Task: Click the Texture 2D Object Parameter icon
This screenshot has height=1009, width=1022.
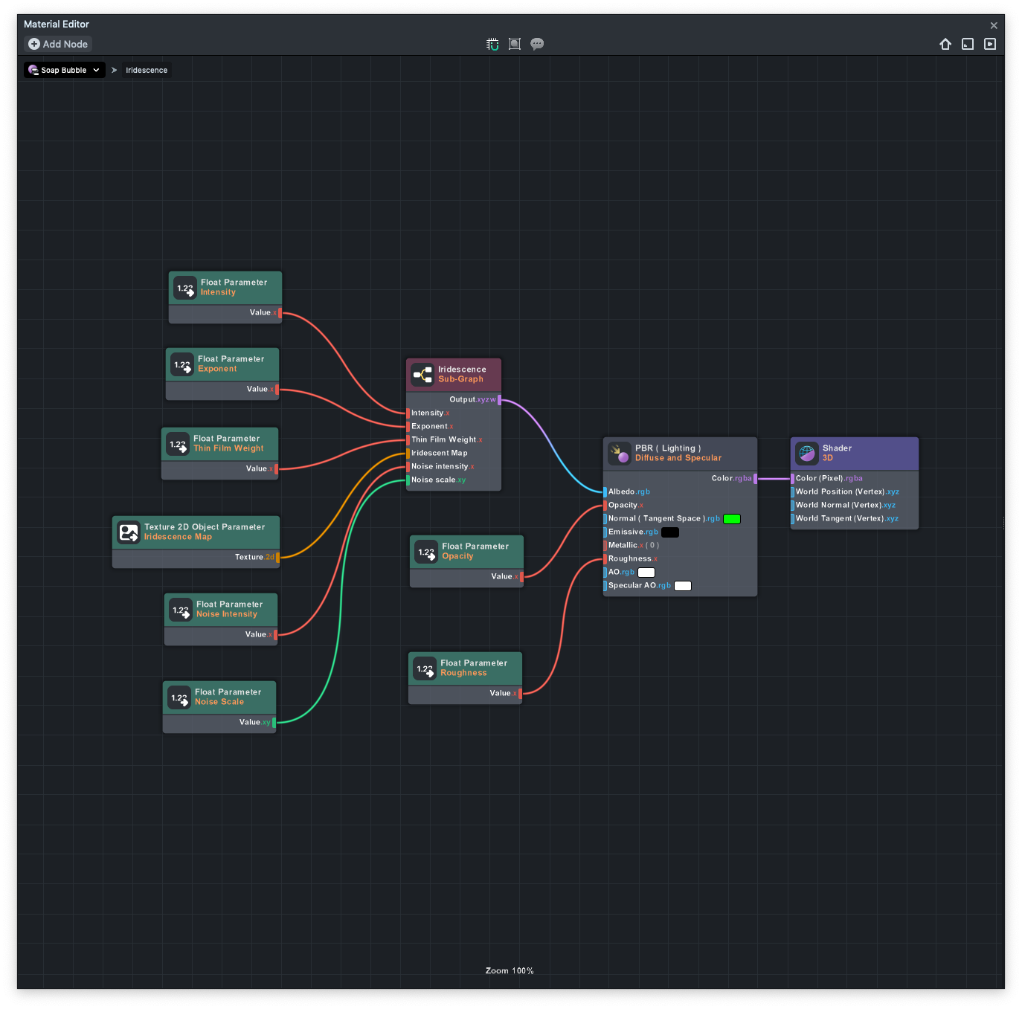Action: tap(129, 532)
